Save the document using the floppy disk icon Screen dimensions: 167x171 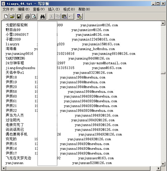(x=19, y=17)
